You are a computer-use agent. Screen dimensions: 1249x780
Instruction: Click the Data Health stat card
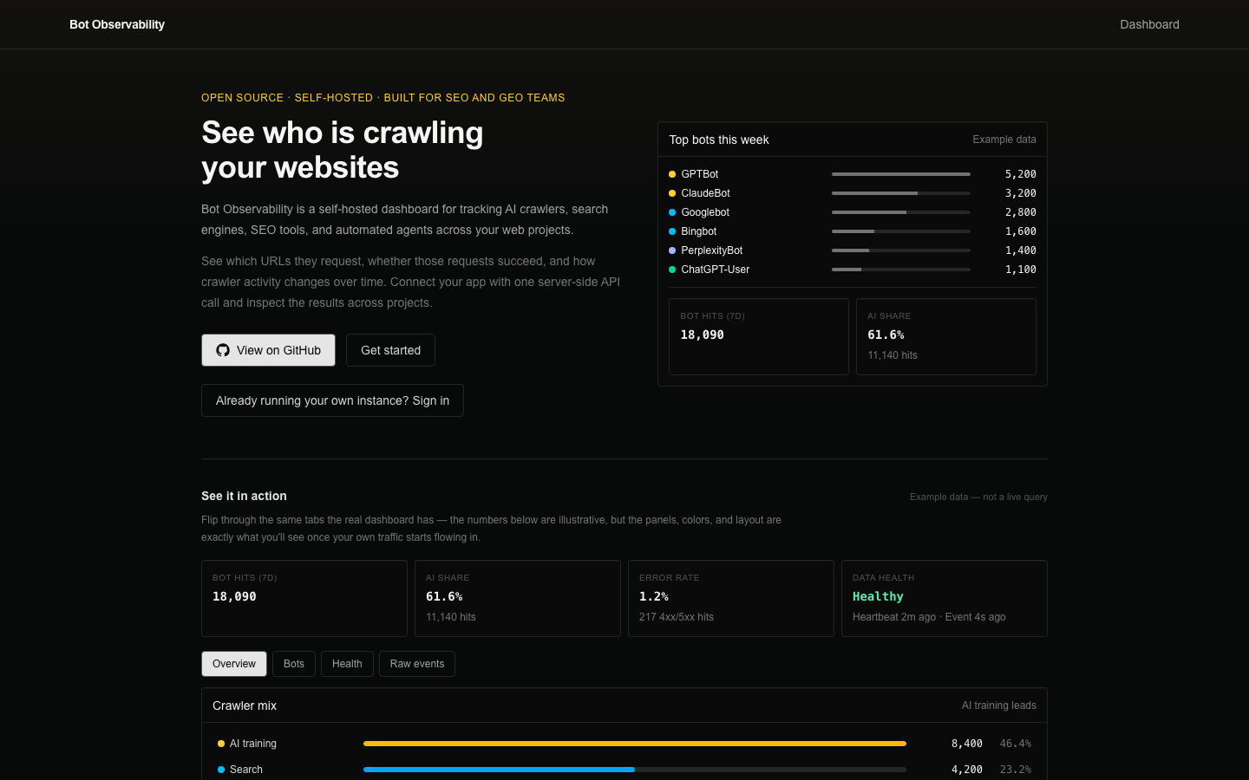(945, 598)
